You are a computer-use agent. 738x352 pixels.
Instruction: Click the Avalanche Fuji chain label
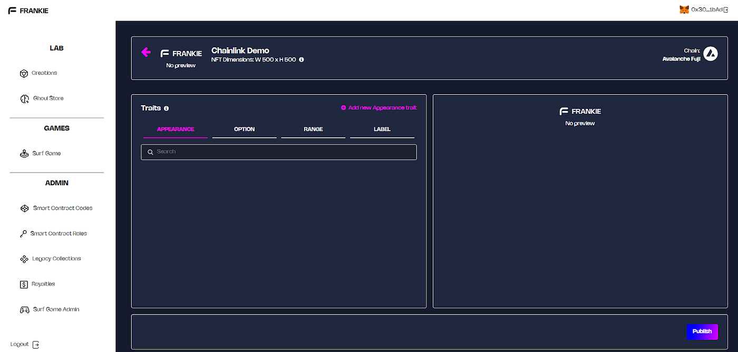pos(681,59)
